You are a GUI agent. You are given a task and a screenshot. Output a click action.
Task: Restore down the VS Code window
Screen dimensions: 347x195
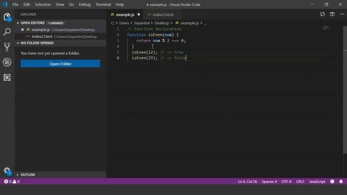(326, 4)
